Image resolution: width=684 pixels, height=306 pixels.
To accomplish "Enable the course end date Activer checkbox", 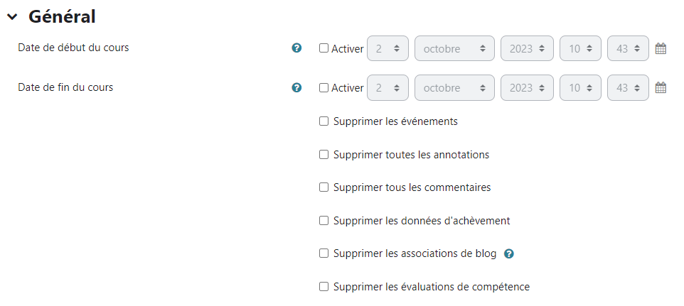I will tap(324, 88).
